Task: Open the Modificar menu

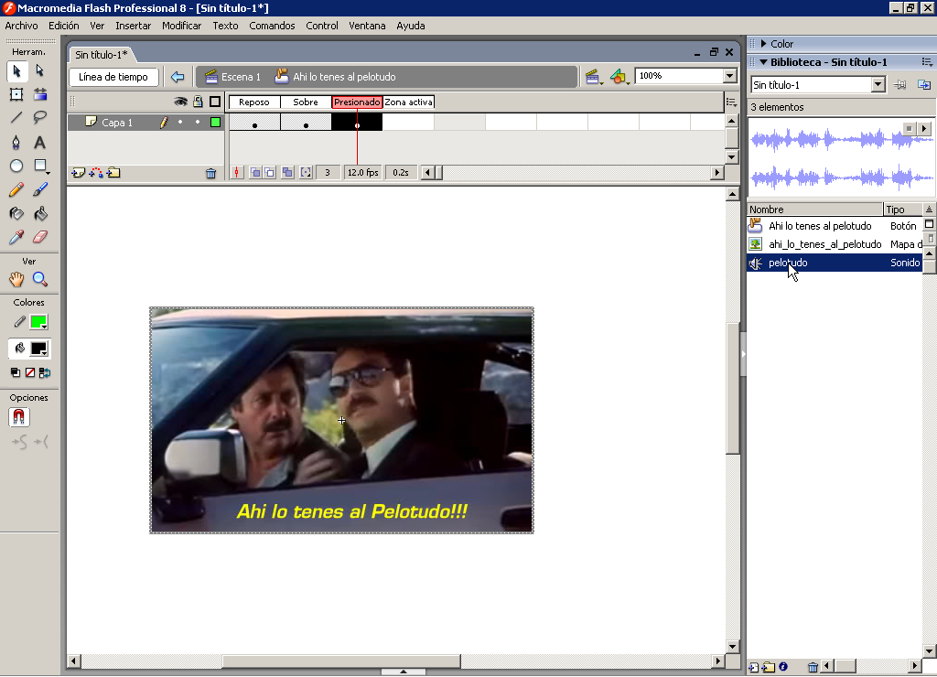Action: [182, 26]
